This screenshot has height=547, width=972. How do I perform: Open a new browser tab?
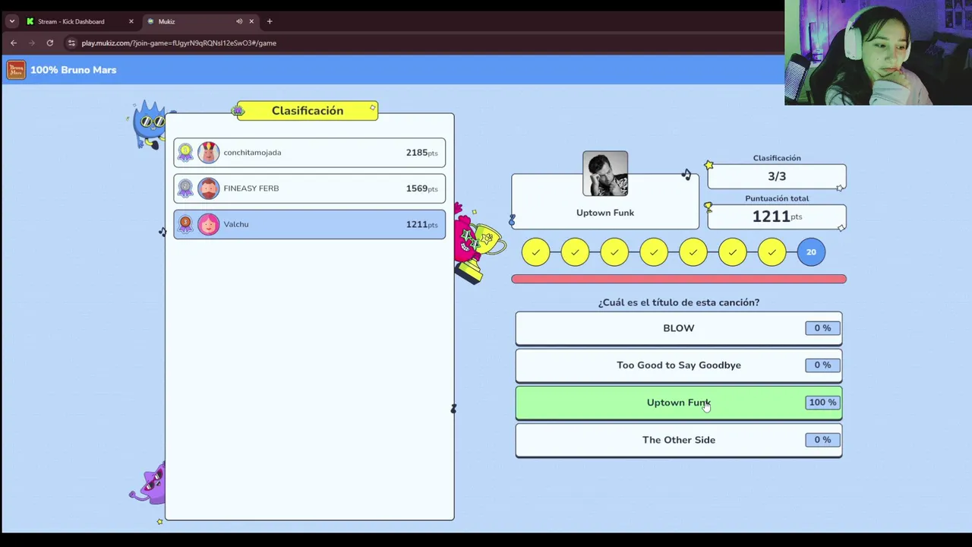click(270, 21)
